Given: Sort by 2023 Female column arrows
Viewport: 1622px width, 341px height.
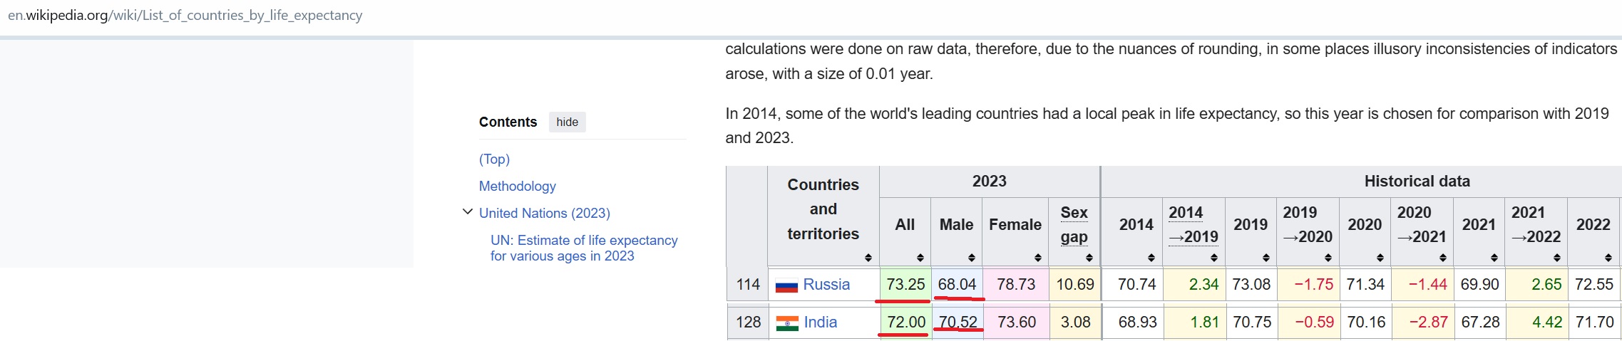Looking at the screenshot, I should click(1038, 258).
